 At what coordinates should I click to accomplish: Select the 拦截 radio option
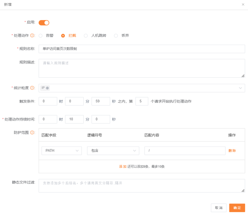point(63,36)
